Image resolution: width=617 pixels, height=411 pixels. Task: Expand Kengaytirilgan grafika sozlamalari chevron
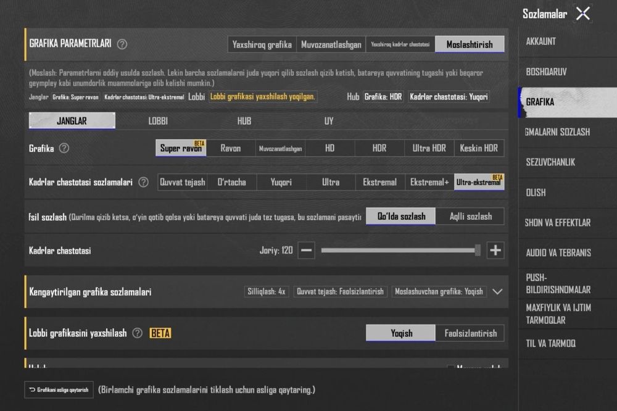(x=497, y=292)
